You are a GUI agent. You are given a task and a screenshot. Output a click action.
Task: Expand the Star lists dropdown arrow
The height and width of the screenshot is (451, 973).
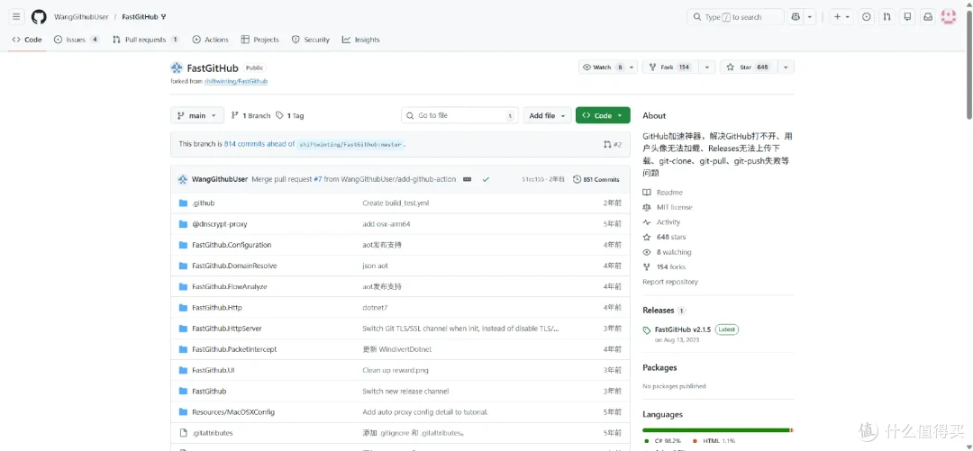[x=786, y=67]
